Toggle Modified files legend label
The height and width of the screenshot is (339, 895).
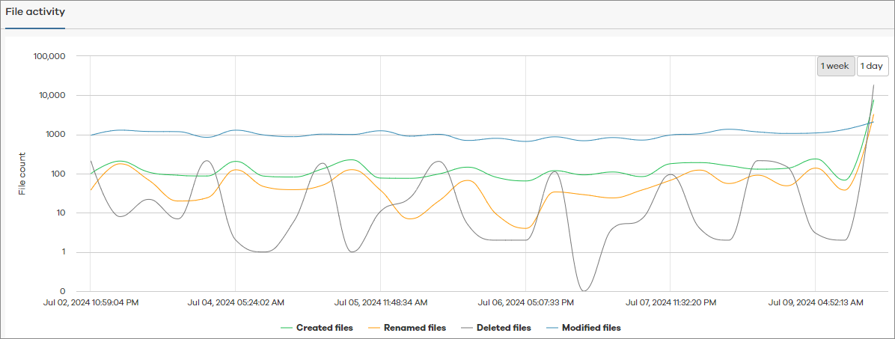pyautogui.click(x=590, y=328)
